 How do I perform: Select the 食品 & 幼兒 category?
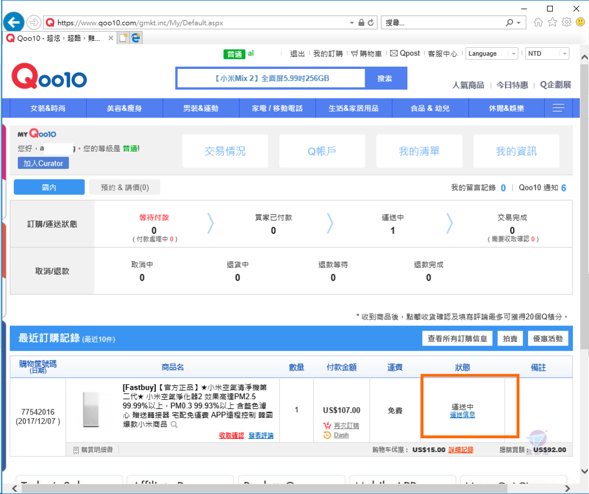[x=430, y=108]
